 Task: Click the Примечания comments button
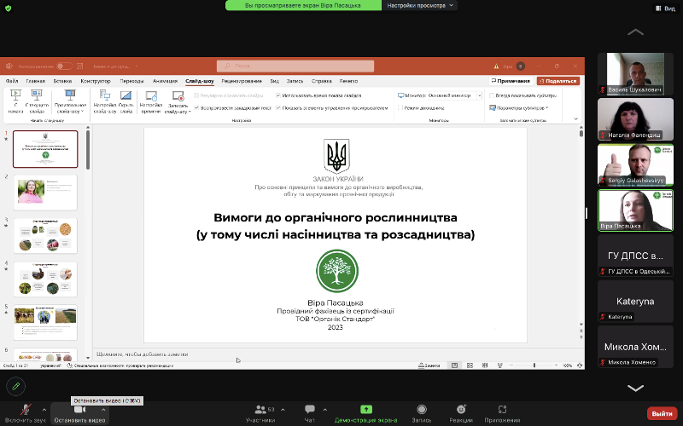tap(511, 81)
